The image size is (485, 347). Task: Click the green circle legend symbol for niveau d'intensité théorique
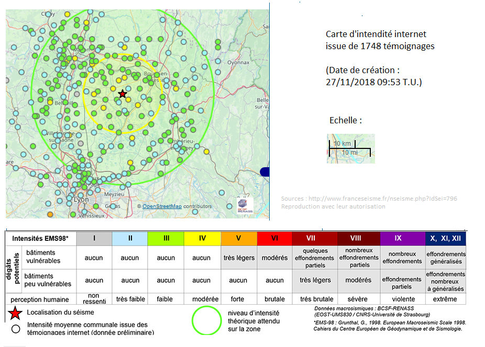206,320
